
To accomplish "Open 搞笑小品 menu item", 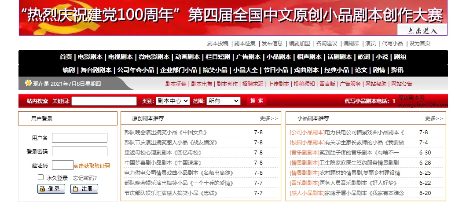I will pos(215,70).
